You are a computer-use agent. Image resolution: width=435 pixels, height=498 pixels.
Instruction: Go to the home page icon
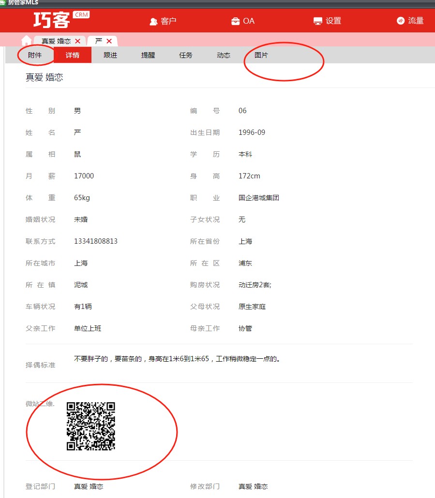(27, 41)
